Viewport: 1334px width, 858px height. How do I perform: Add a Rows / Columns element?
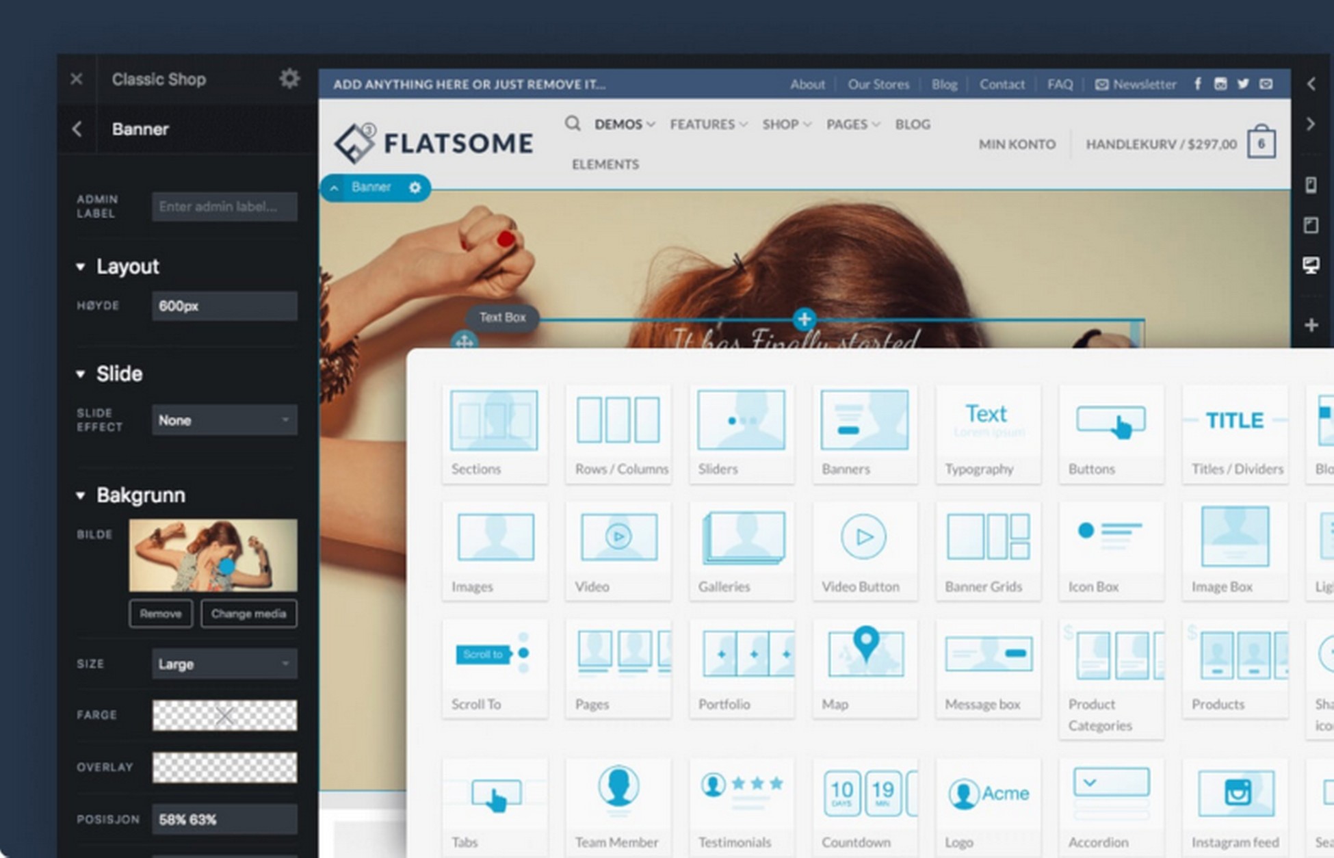[x=618, y=434]
